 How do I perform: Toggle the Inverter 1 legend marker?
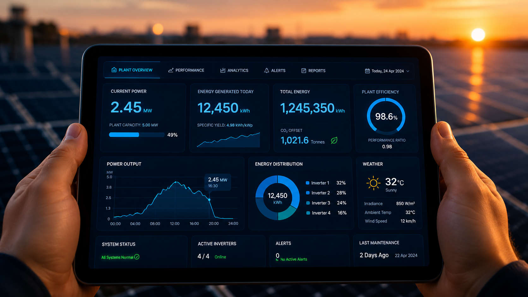[308, 183]
